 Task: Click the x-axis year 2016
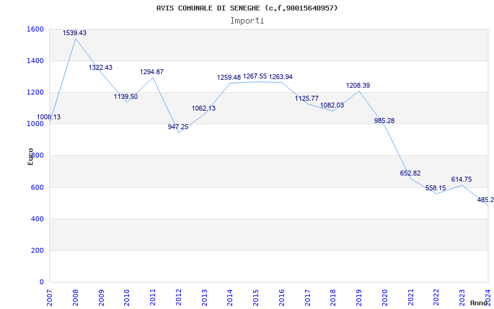[x=282, y=298]
